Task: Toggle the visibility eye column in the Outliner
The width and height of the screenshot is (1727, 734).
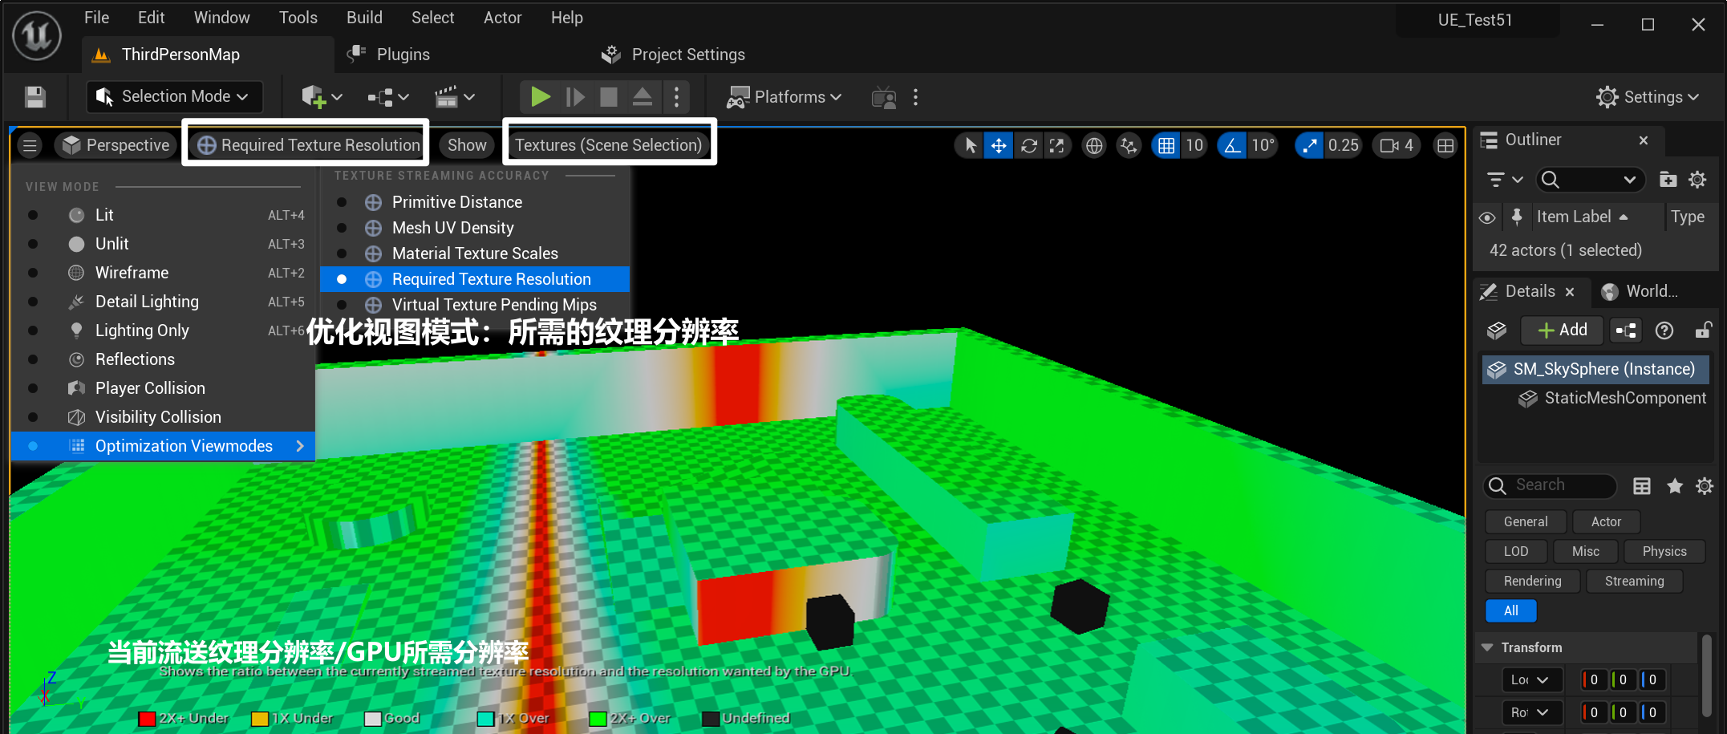Action: pos(1487,217)
